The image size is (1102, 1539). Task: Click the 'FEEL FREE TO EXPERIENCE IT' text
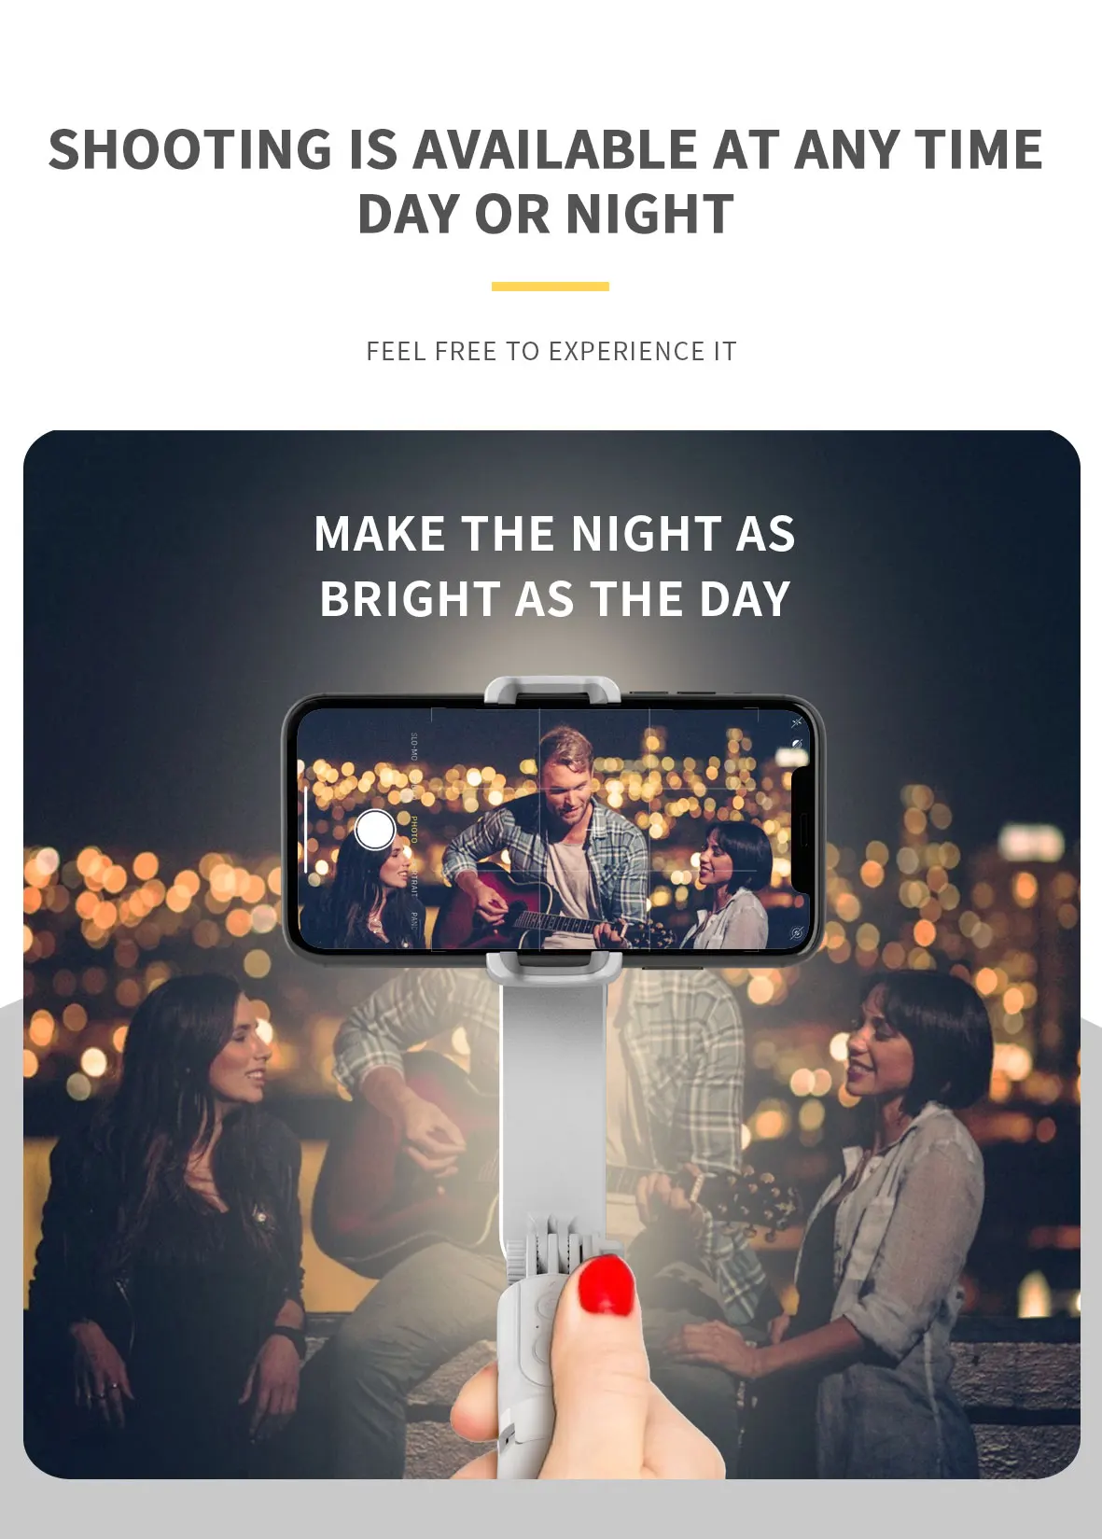tap(551, 352)
